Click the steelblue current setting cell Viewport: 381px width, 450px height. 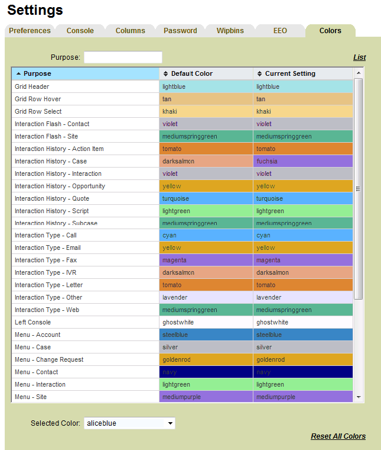tap(303, 335)
